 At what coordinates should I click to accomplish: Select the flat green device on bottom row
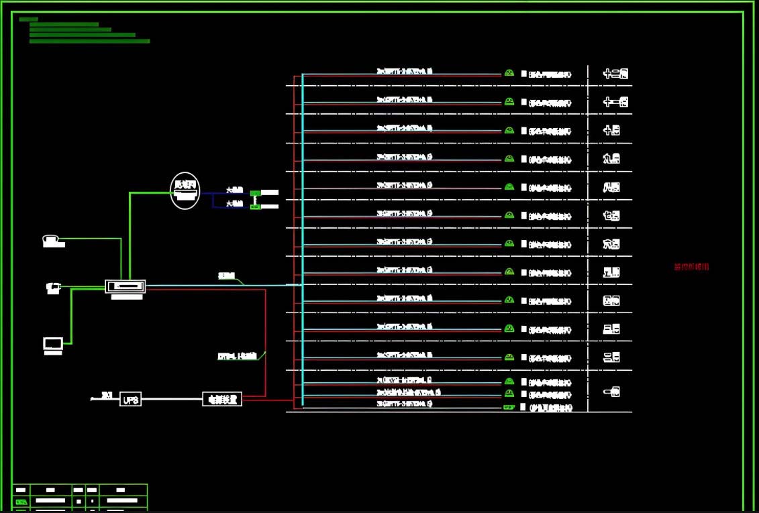(x=509, y=407)
